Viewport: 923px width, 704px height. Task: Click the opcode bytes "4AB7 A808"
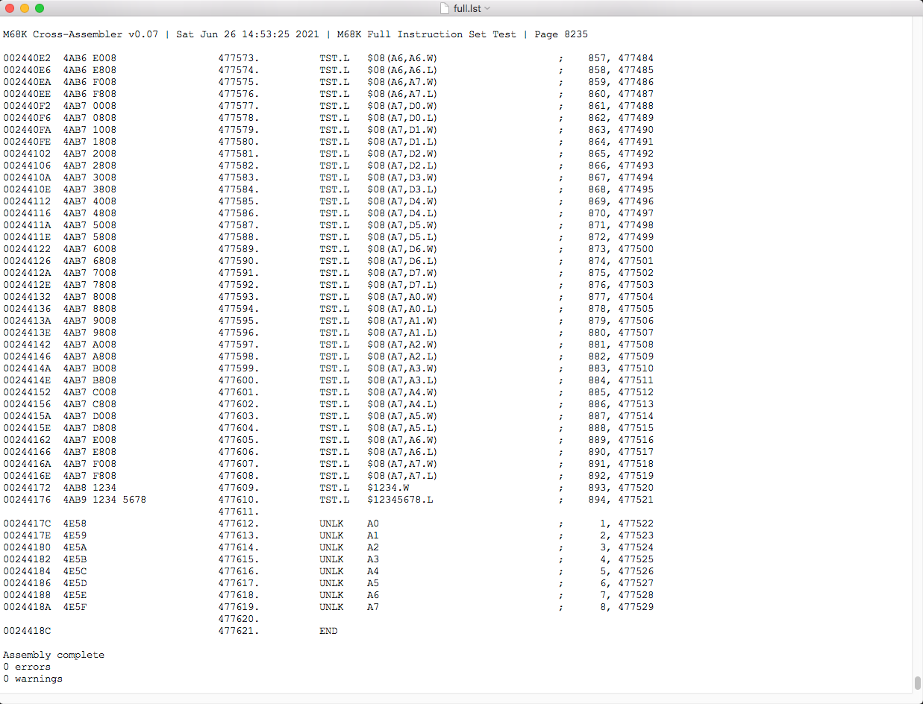90,356
